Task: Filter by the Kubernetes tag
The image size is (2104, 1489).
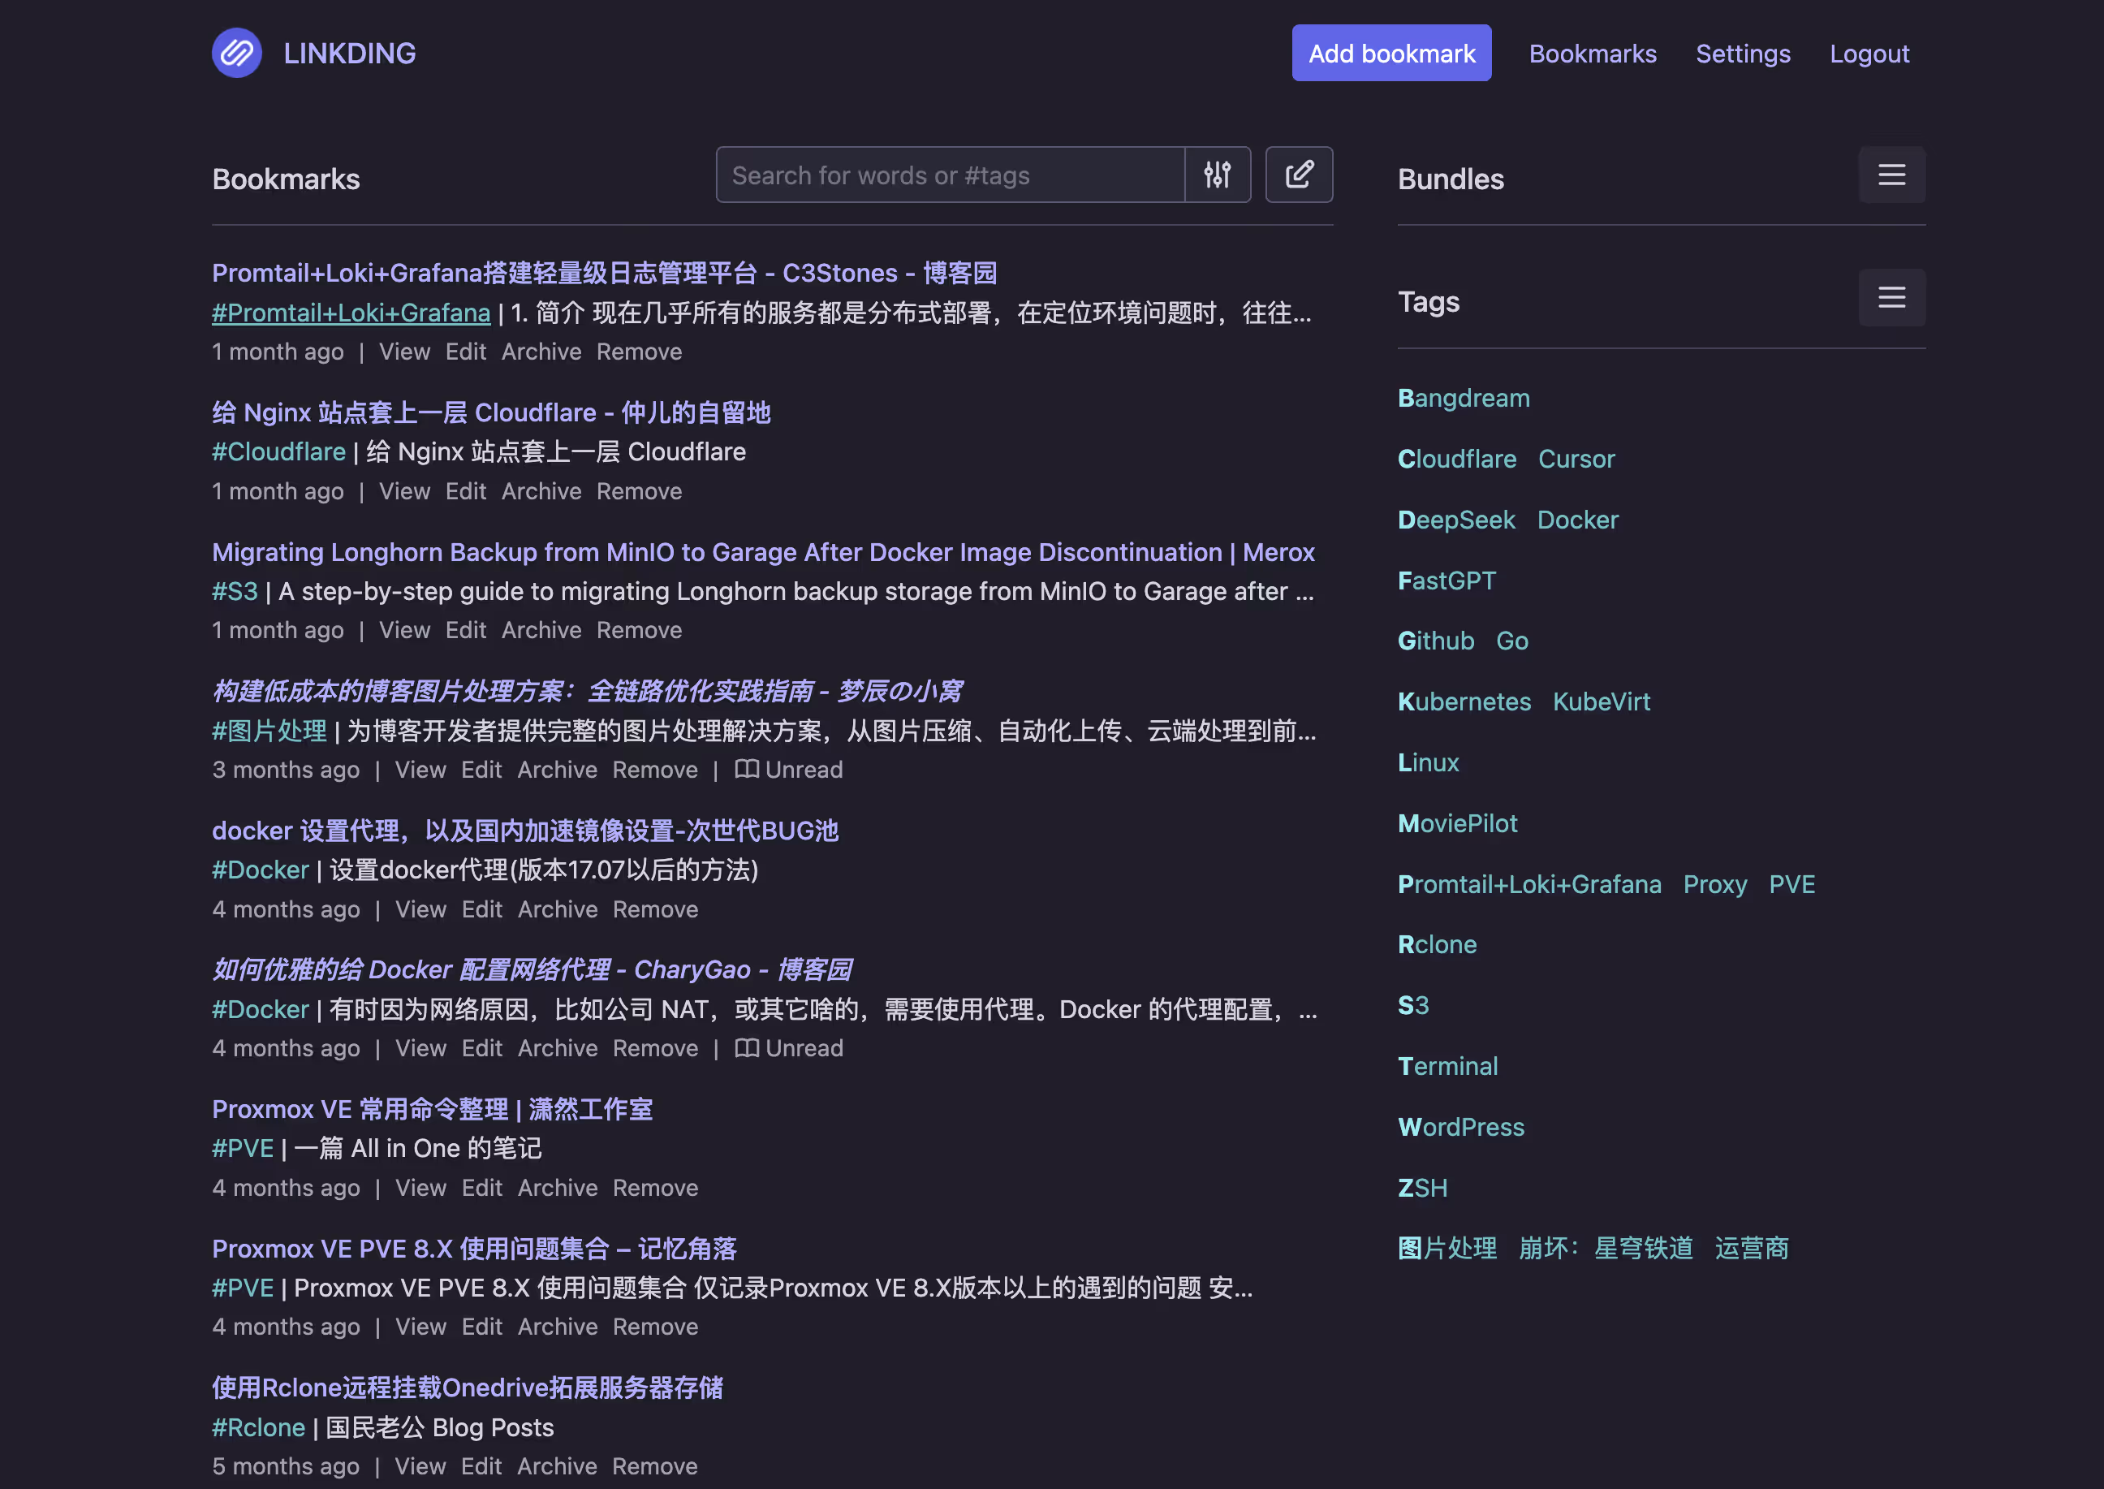Action: 1464,701
